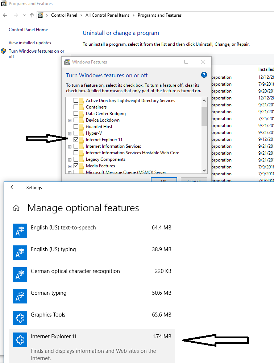Image resolution: width=274 pixels, height=363 pixels.
Task: Select Control Panel breadcrumb
Action: (x=64, y=15)
